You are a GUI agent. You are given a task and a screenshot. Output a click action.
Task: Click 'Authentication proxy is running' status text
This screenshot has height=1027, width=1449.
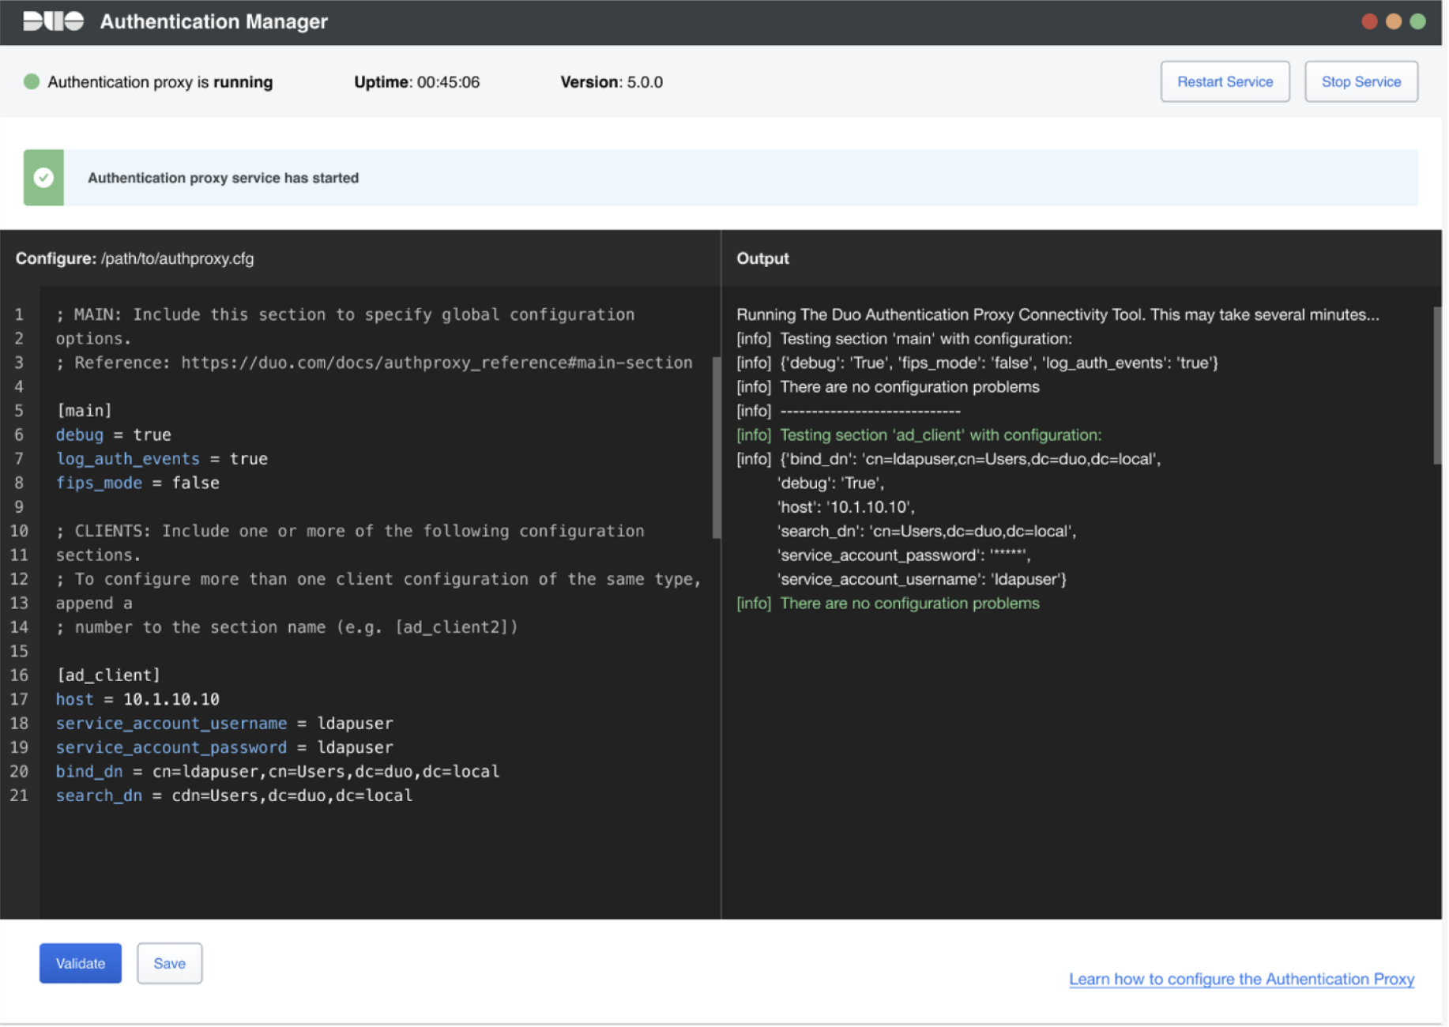coord(160,82)
